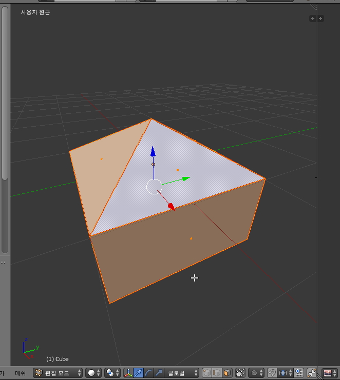Click the red X-axis manipulator arrow
This screenshot has height=380, width=340.
[172, 207]
